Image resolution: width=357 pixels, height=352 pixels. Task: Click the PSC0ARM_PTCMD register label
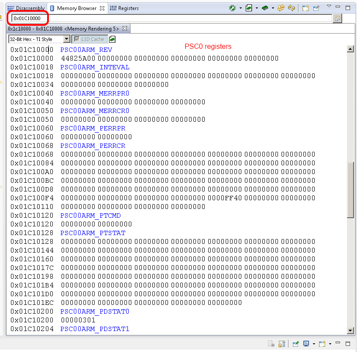90,215
